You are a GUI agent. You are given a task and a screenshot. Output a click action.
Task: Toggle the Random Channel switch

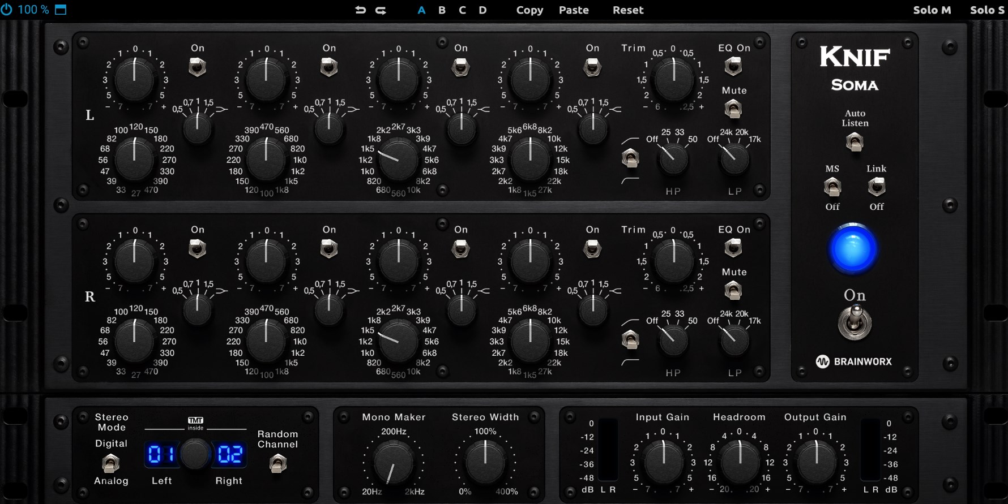pos(277,464)
